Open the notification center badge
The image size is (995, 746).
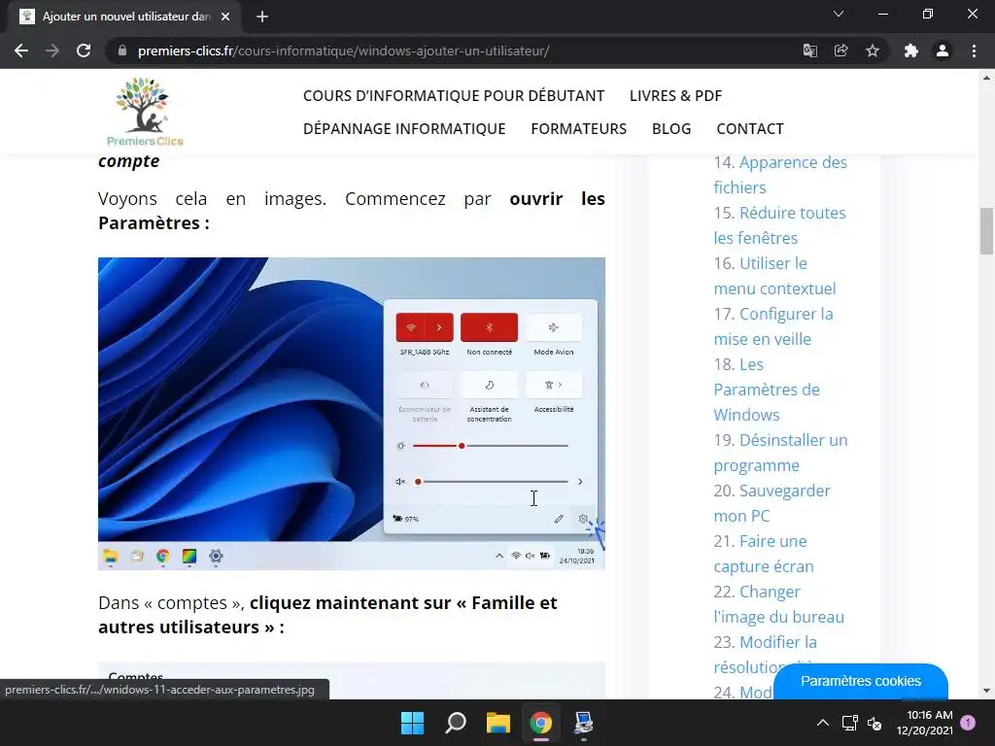pyautogui.click(x=968, y=723)
